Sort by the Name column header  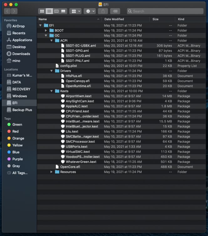[x=69, y=19]
